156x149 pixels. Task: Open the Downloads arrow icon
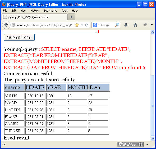pos(126,25)
